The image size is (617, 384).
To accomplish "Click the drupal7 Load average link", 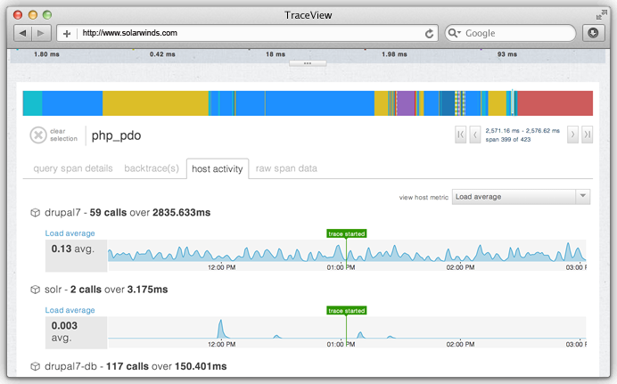I will (70, 233).
